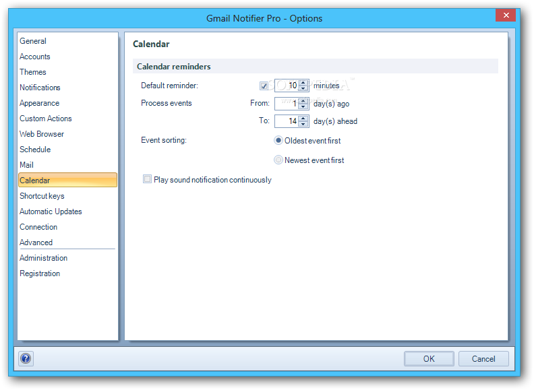Go to Notifications settings
This screenshot has width=534, height=390.
(x=40, y=88)
